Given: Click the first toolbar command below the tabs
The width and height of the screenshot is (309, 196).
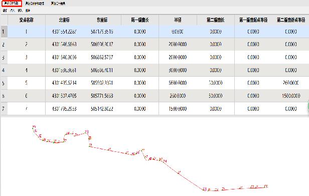Looking at the screenshot, I should pyautogui.click(x=5, y=11).
